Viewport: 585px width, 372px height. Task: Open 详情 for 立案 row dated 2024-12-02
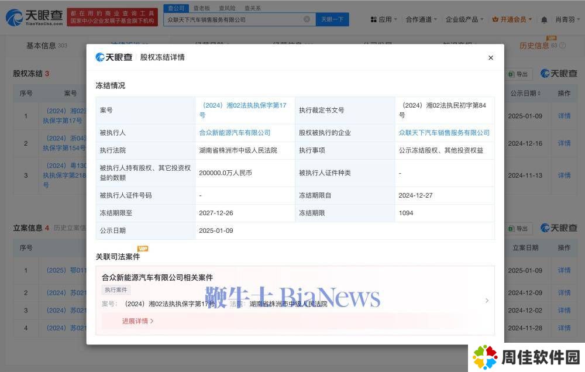tap(564, 311)
